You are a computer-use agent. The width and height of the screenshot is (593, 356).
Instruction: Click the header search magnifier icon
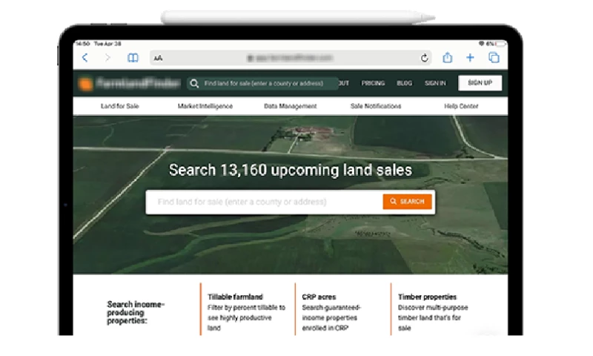(x=194, y=84)
